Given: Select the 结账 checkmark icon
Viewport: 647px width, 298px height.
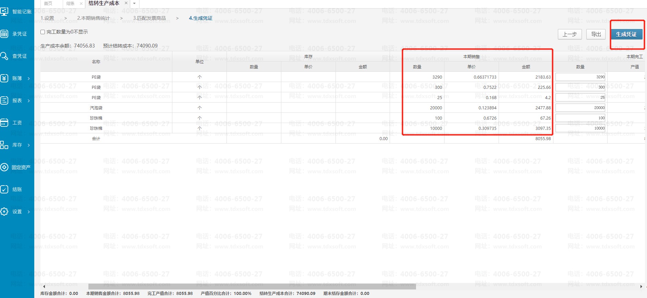Looking at the screenshot, I should [x=4, y=189].
